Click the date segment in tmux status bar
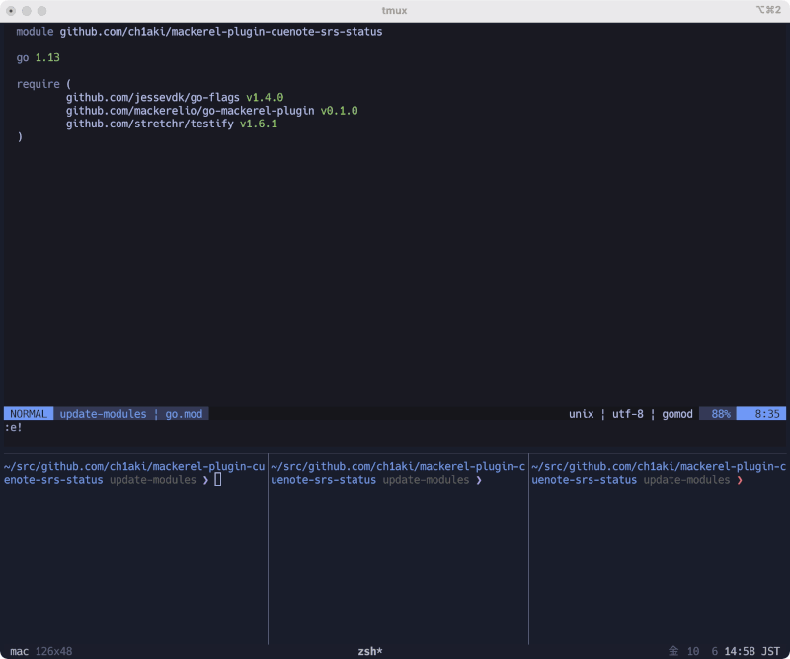 [x=692, y=650]
